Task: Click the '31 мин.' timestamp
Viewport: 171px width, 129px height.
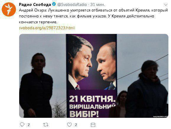Action: point(97,5)
